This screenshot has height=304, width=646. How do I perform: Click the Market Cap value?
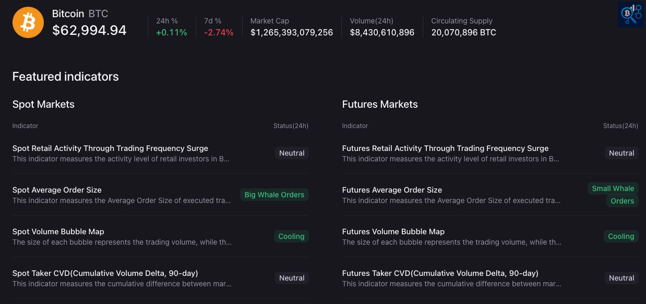tap(292, 32)
